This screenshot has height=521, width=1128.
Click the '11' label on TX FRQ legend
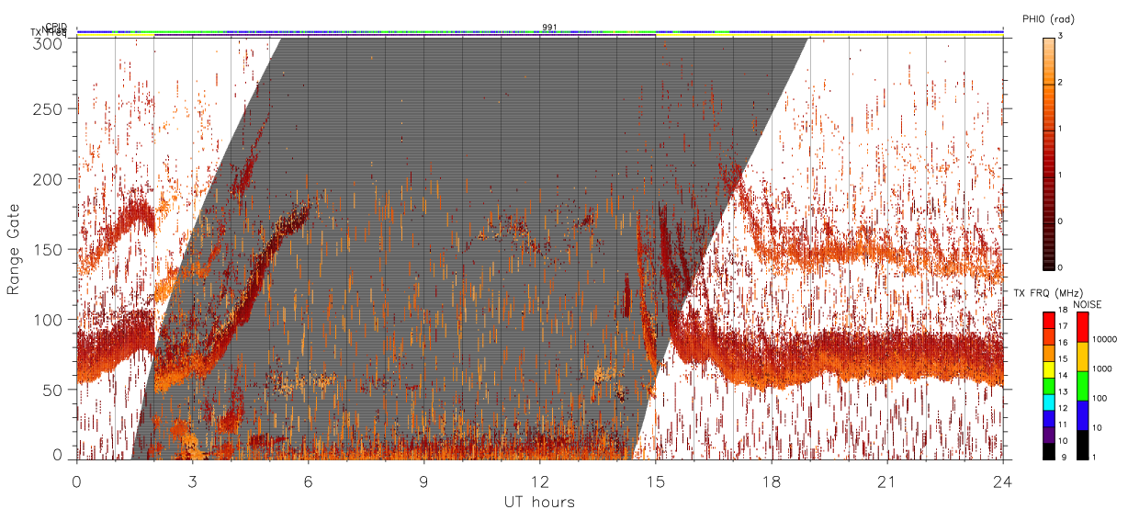(1063, 425)
